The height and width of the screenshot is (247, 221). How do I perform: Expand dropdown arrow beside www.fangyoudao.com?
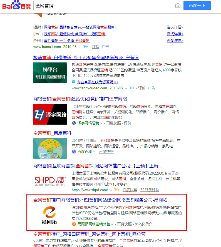click(x=126, y=89)
